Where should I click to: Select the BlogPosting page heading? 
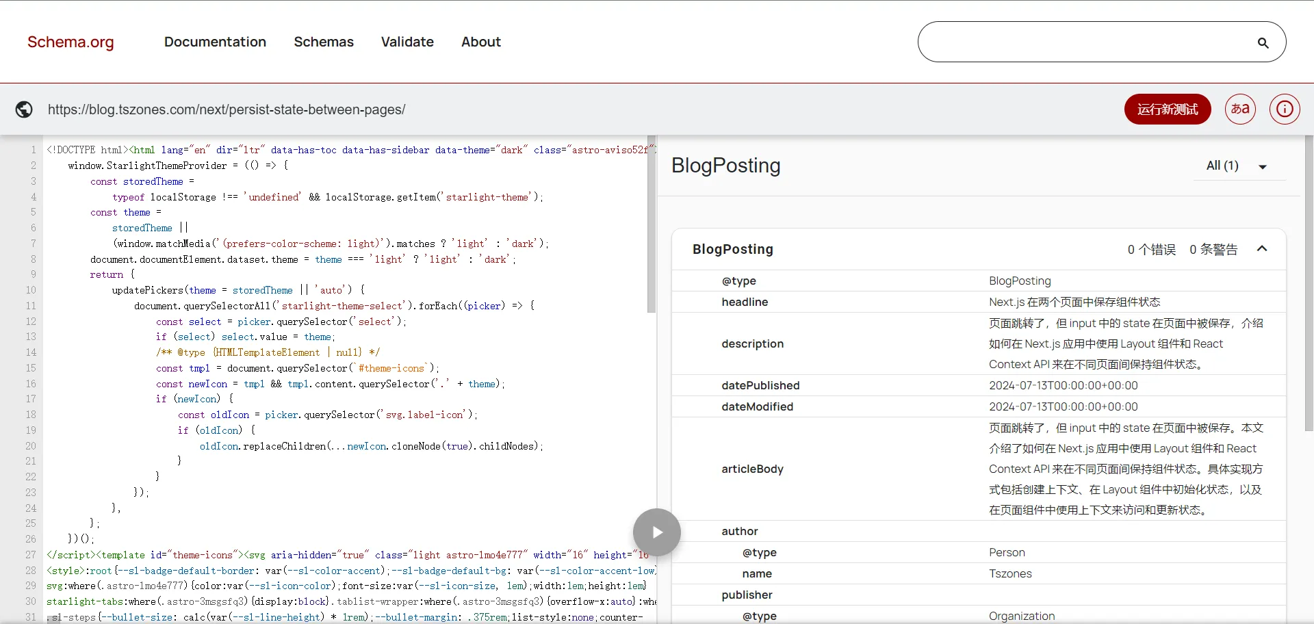pyautogui.click(x=725, y=166)
